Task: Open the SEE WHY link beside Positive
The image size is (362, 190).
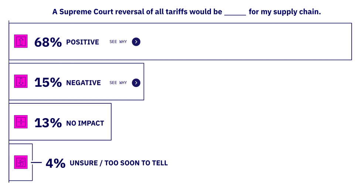Action: point(118,42)
